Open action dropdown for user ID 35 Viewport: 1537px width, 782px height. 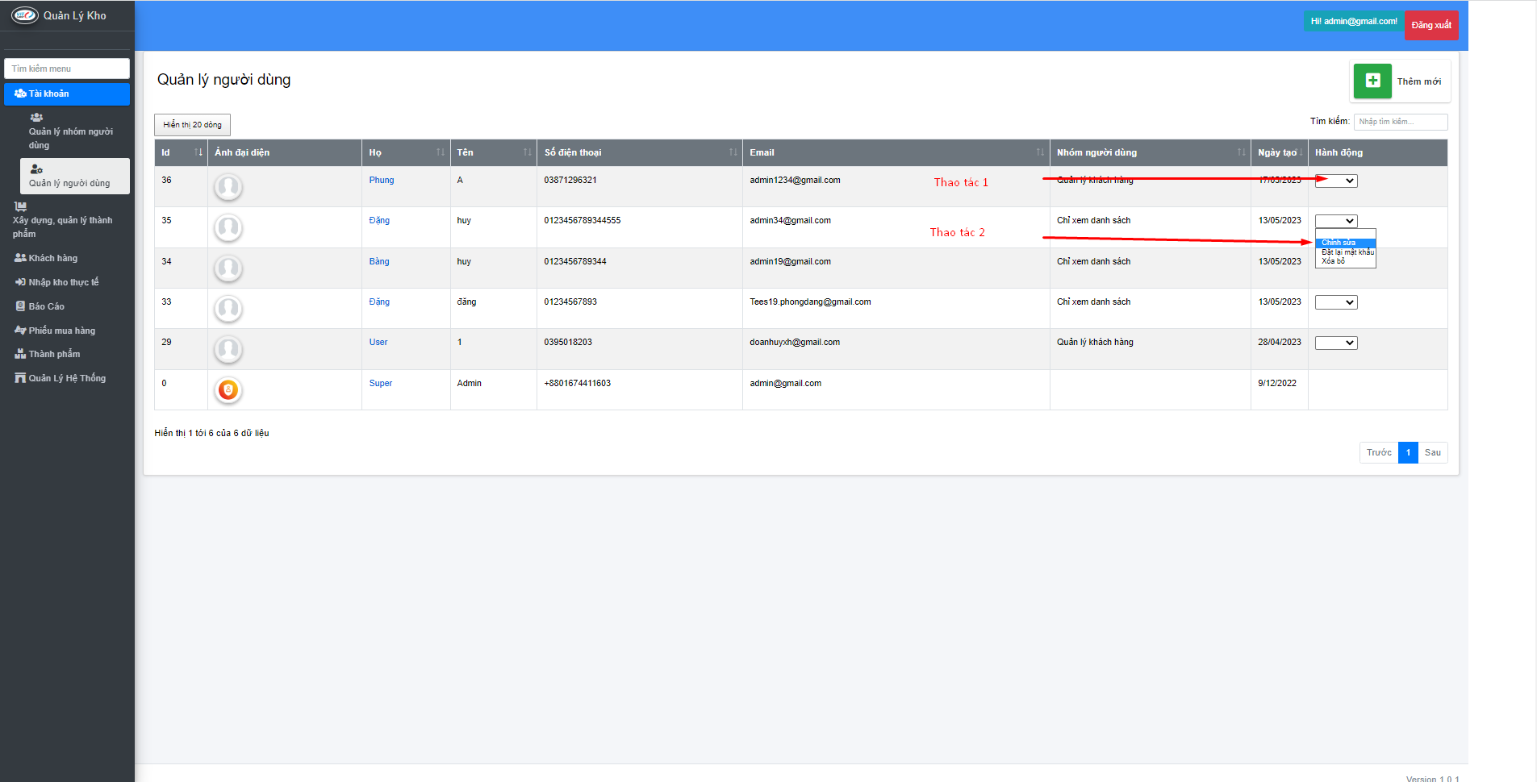point(1336,221)
